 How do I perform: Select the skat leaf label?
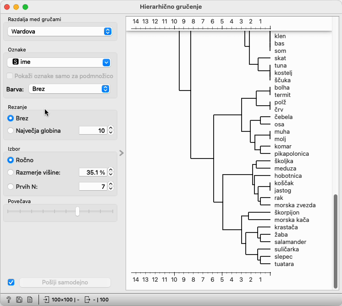click(280, 58)
